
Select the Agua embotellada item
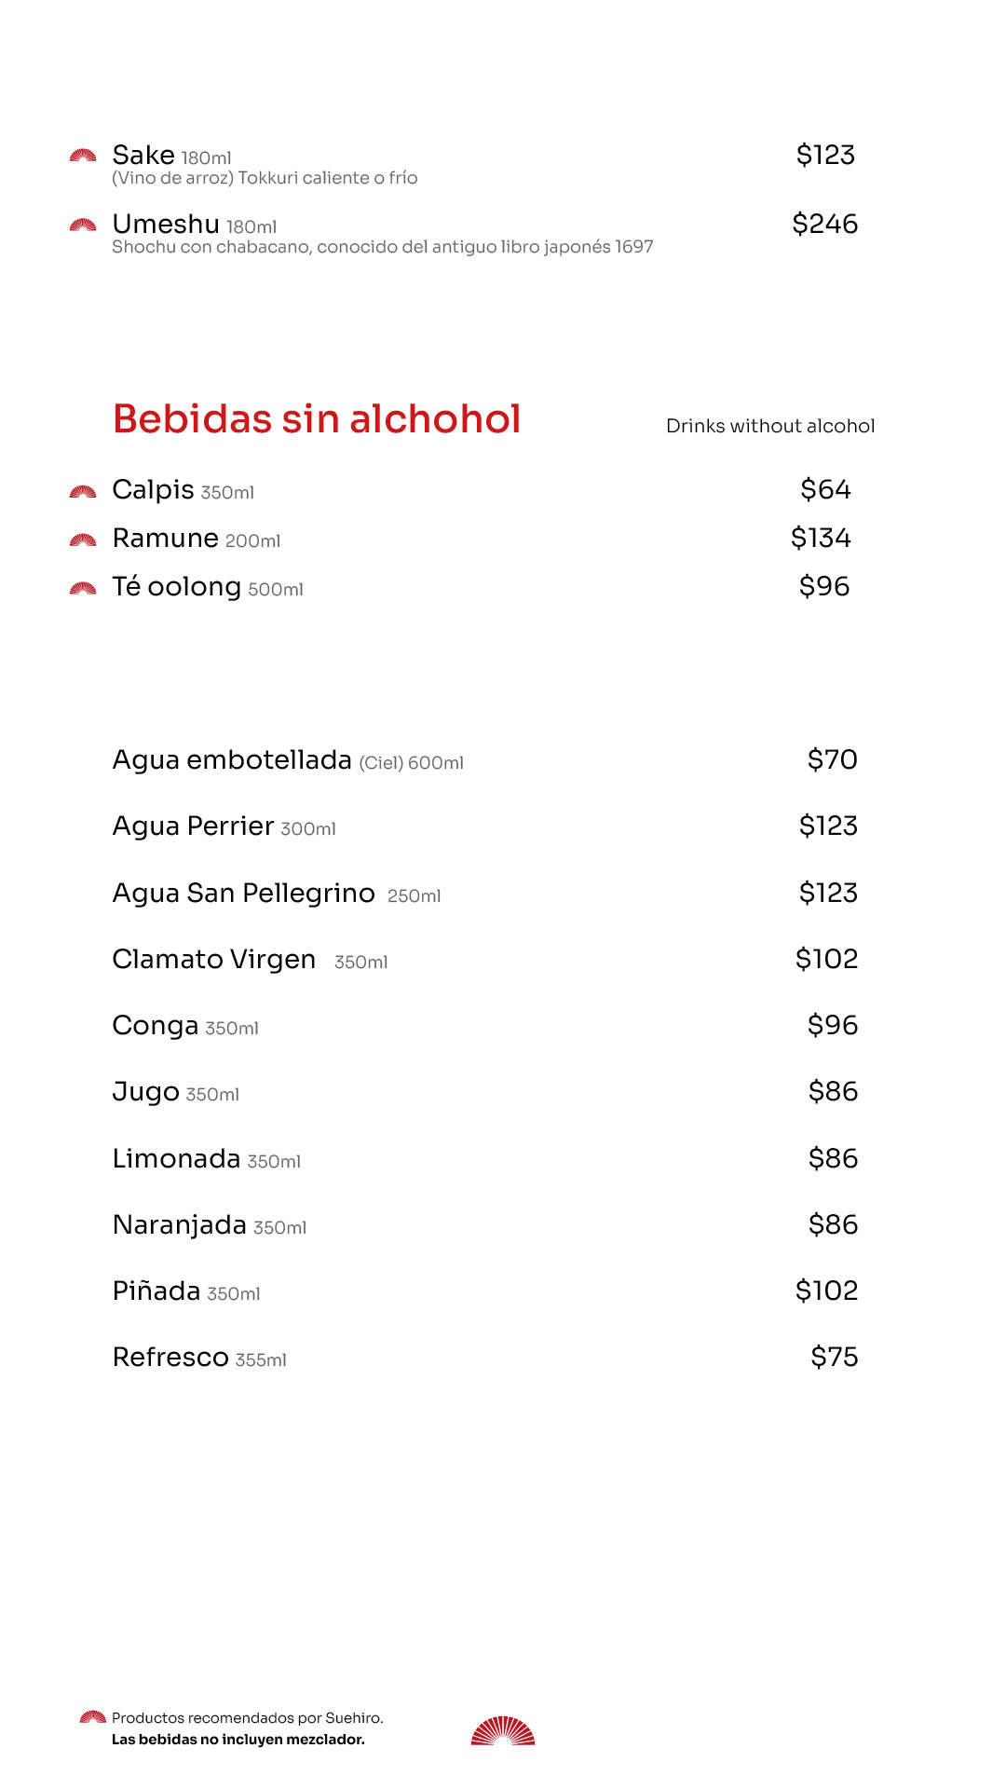tap(232, 760)
